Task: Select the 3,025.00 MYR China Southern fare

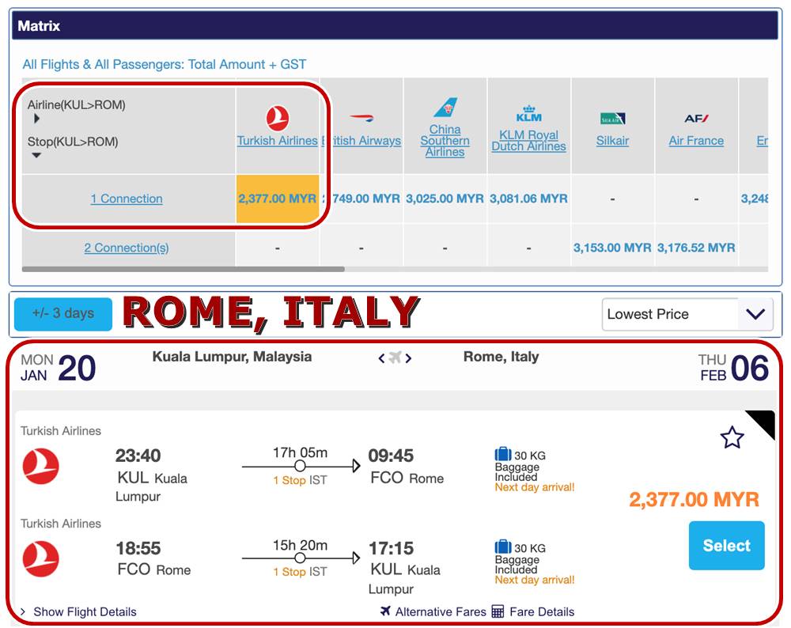Action: (445, 199)
